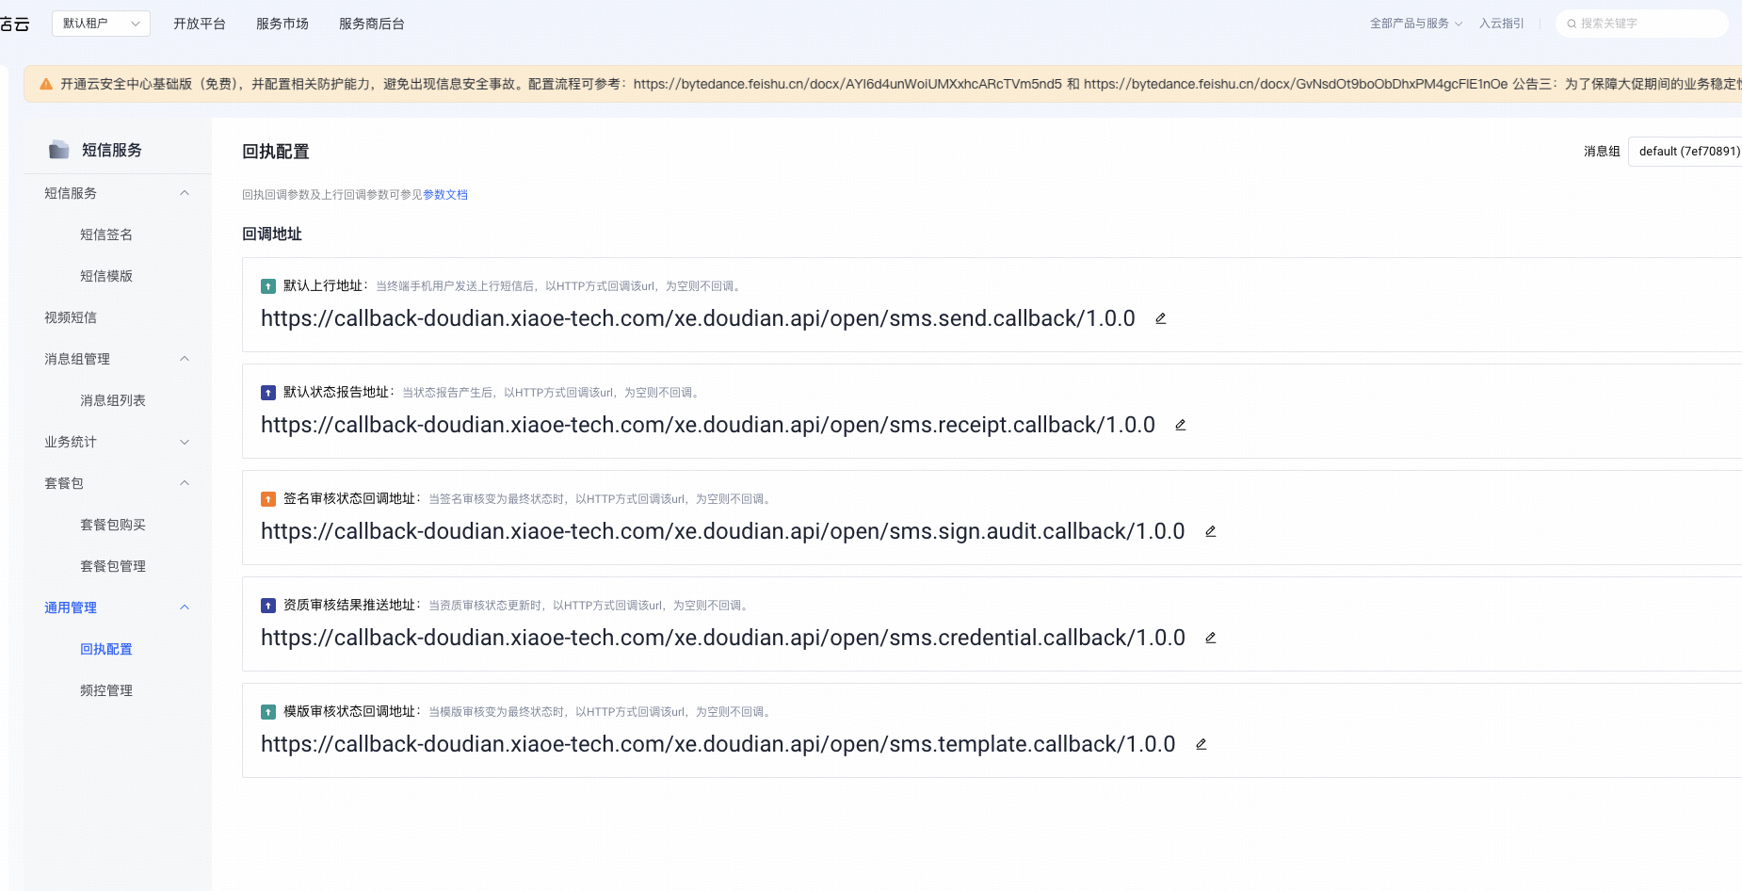Open 视频短信 in the sidebar
Screen dimensions: 1742x891
pos(71,317)
